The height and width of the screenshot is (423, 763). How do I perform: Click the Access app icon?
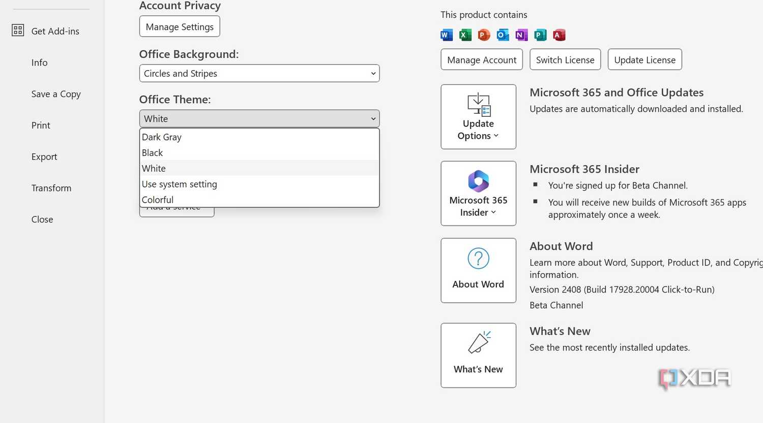pyautogui.click(x=559, y=35)
